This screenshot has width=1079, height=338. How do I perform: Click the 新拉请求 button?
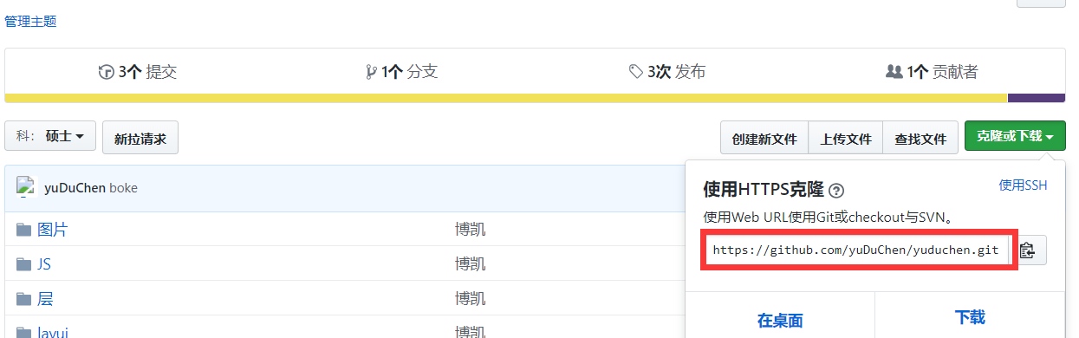[x=140, y=138]
